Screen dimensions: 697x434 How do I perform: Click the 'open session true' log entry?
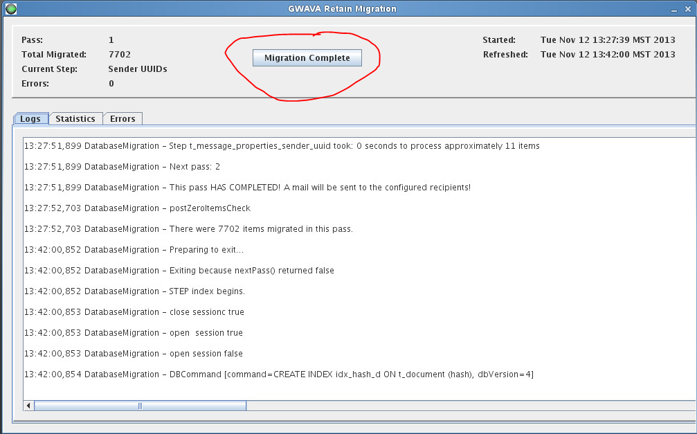click(134, 333)
